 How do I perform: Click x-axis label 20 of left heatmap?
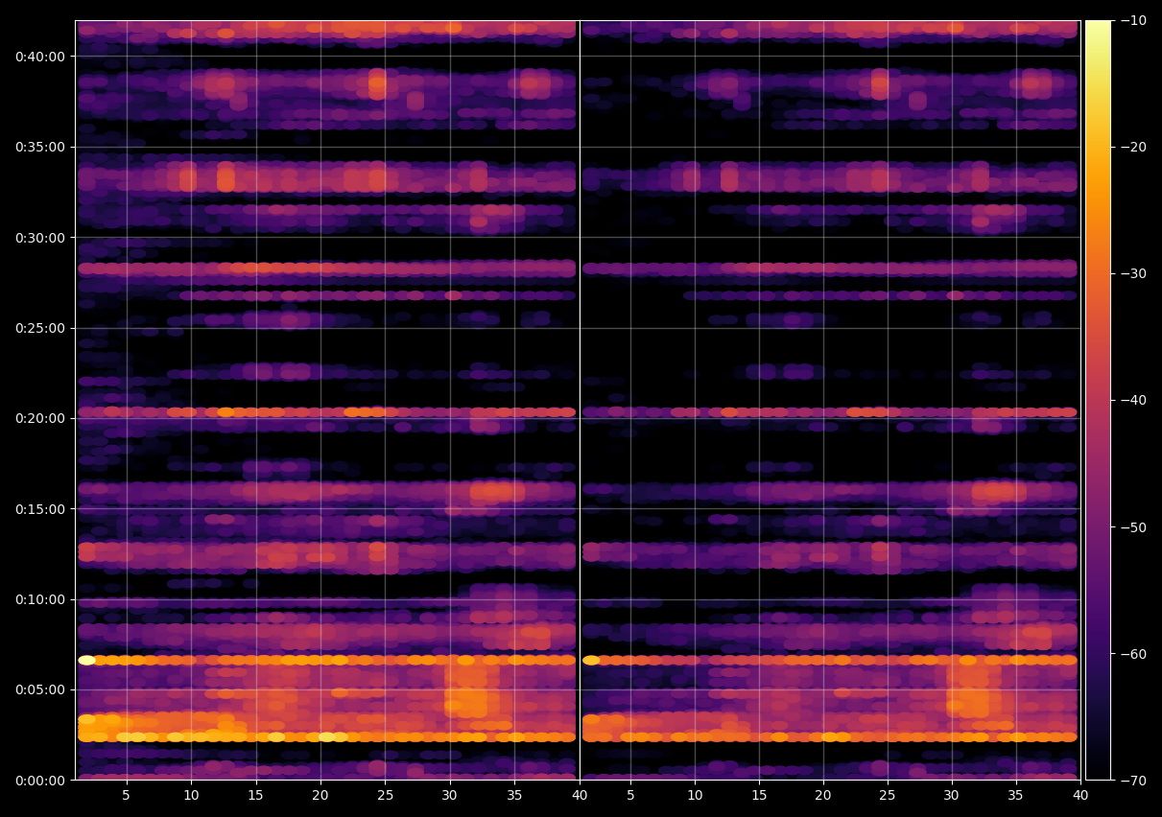320,796
